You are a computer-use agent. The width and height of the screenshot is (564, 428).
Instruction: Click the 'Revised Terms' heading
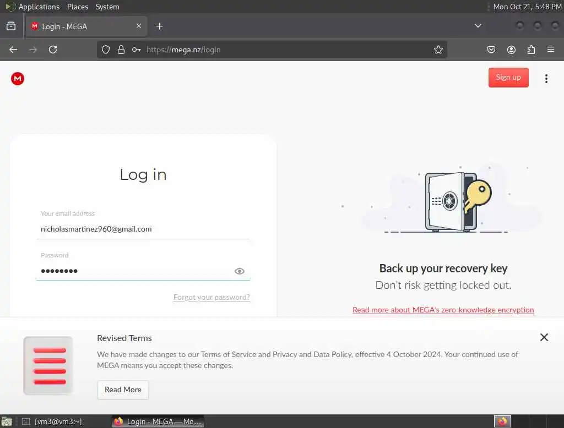click(124, 338)
